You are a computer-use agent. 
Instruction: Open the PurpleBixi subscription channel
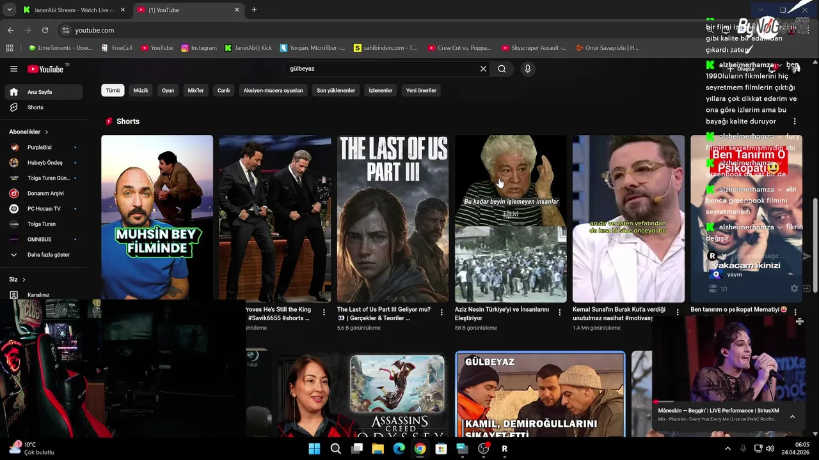(44, 147)
